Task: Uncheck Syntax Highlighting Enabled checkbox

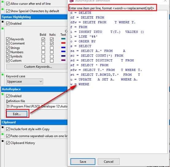Action: [x=8, y=23]
